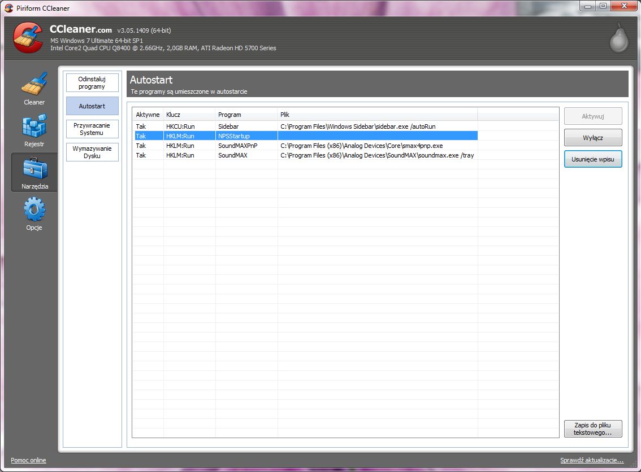The height and width of the screenshot is (472, 641).
Task: Select the Narzędzia toolbox icon
Action: pyautogui.click(x=34, y=168)
